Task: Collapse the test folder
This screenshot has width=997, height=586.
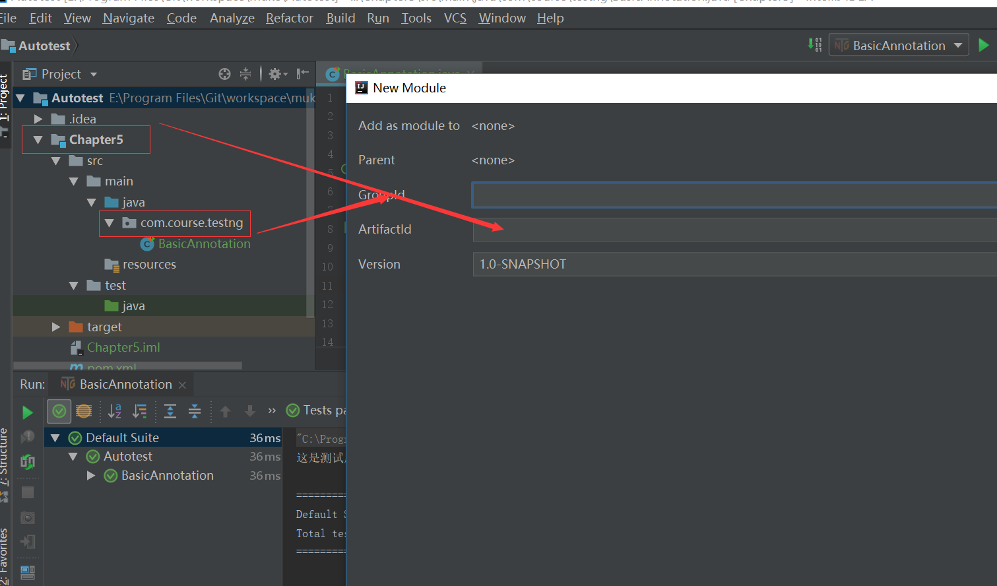Action: coord(74,286)
